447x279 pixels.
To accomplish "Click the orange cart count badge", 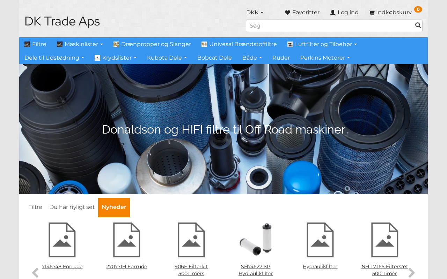I will pyautogui.click(x=418, y=9).
